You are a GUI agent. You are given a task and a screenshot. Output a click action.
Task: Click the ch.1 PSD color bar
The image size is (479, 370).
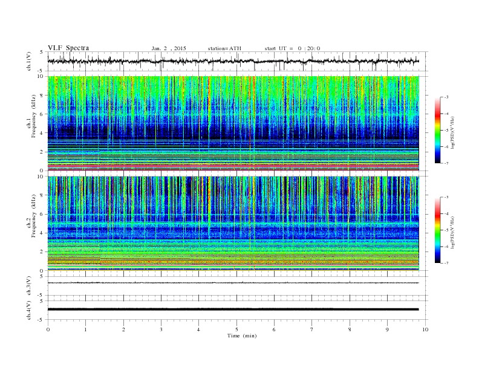(x=438, y=130)
